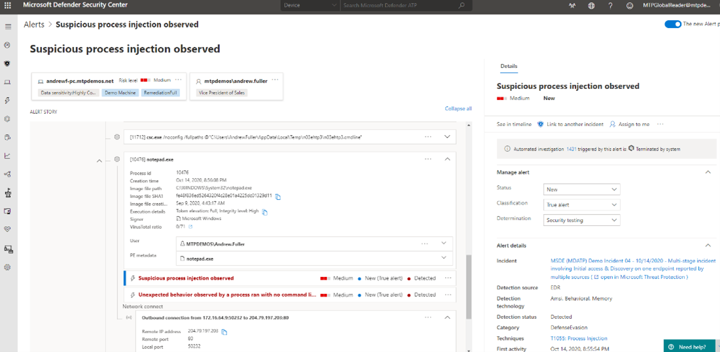720x352 pixels.
Task: Open T1055: Process Injection technique link
Action: pos(579,338)
